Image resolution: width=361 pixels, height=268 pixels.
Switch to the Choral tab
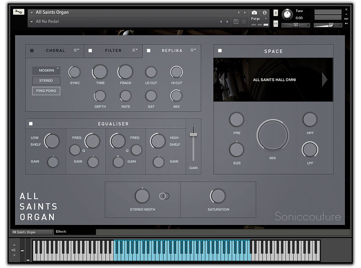[x=55, y=51]
